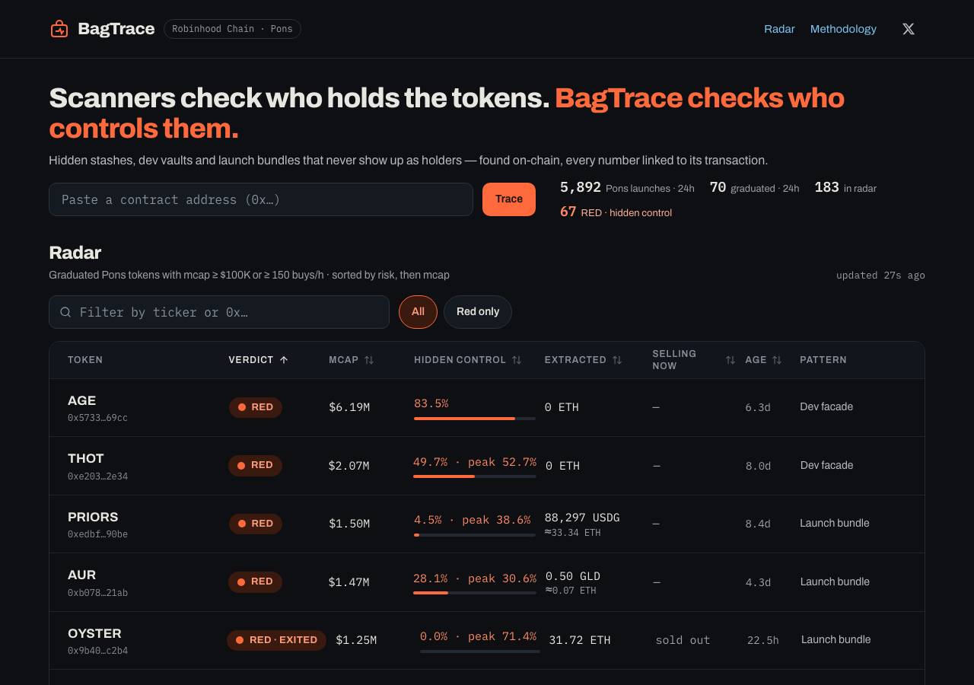Click address 0xb078…21ab
This screenshot has width=974, height=685.
[x=97, y=593]
